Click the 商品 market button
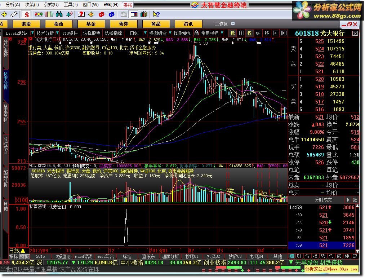Image resolution: width=365 pixels, height=278 pixels. (x=156, y=24)
